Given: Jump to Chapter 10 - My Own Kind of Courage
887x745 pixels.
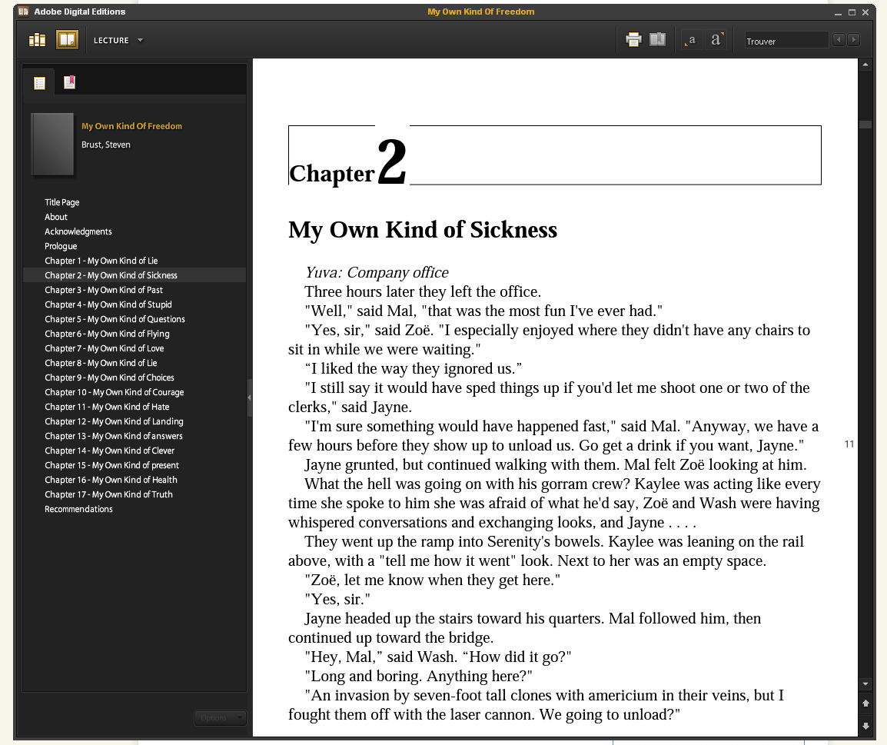Looking at the screenshot, I should [x=115, y=393].
